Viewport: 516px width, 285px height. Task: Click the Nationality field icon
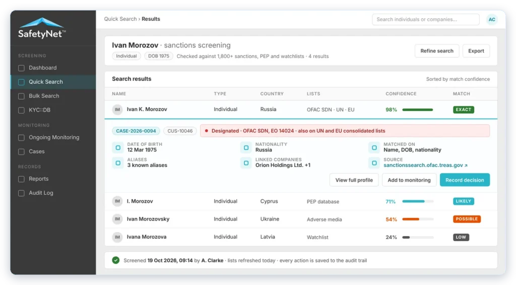coord(246,148)
